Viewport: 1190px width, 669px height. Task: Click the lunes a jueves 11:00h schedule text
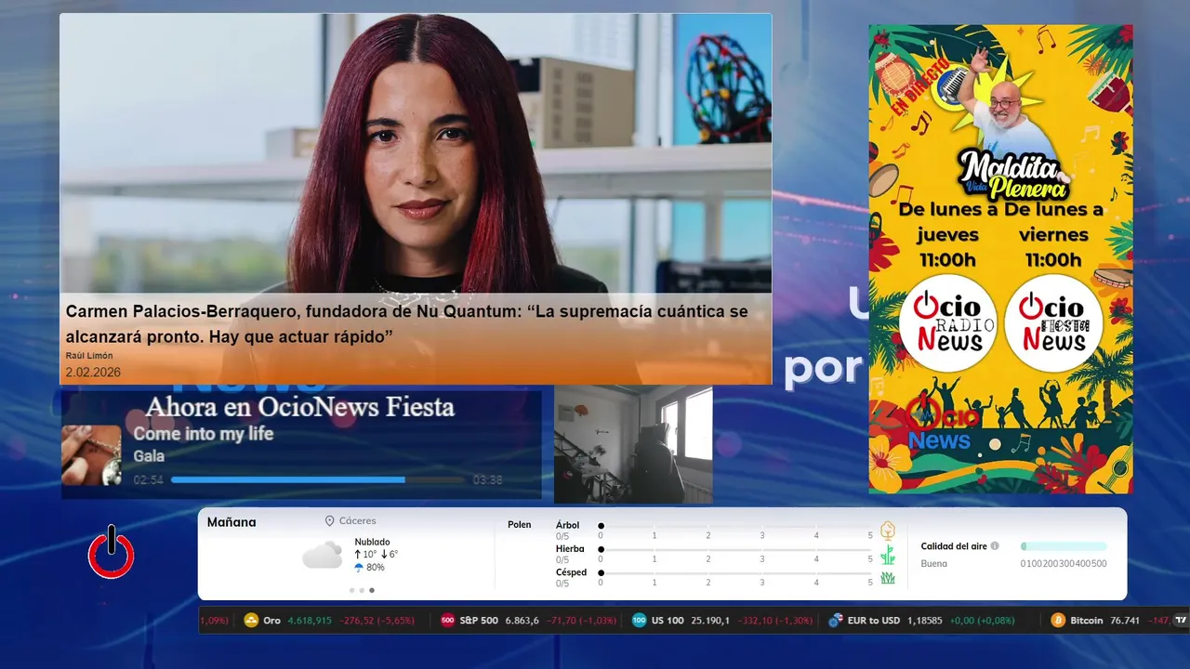pyautogui.click(x=947, y=235)
